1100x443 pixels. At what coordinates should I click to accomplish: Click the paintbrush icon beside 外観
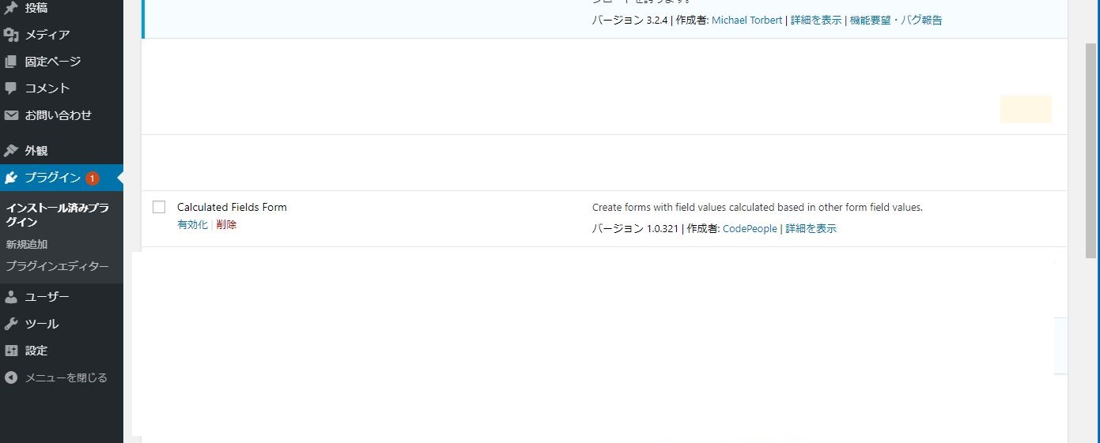tap(11, 151)
